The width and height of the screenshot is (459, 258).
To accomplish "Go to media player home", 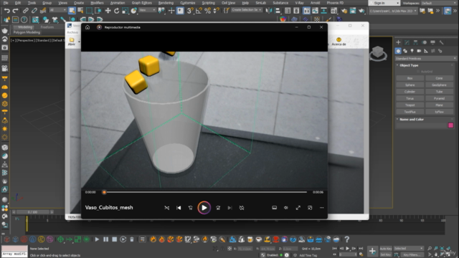I will [x=87, y=27].
